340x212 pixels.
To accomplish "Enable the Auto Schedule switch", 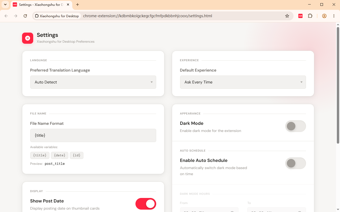I will point(296,163).
